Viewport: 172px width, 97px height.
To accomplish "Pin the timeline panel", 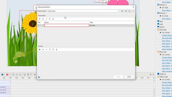I will tap(150, 75).
